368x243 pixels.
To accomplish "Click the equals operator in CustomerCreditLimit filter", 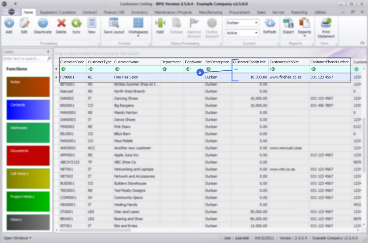I will pyautogui.click(x=236, y=69).
